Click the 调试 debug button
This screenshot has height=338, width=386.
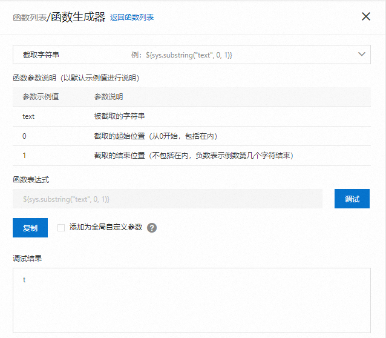click(352, 199)
